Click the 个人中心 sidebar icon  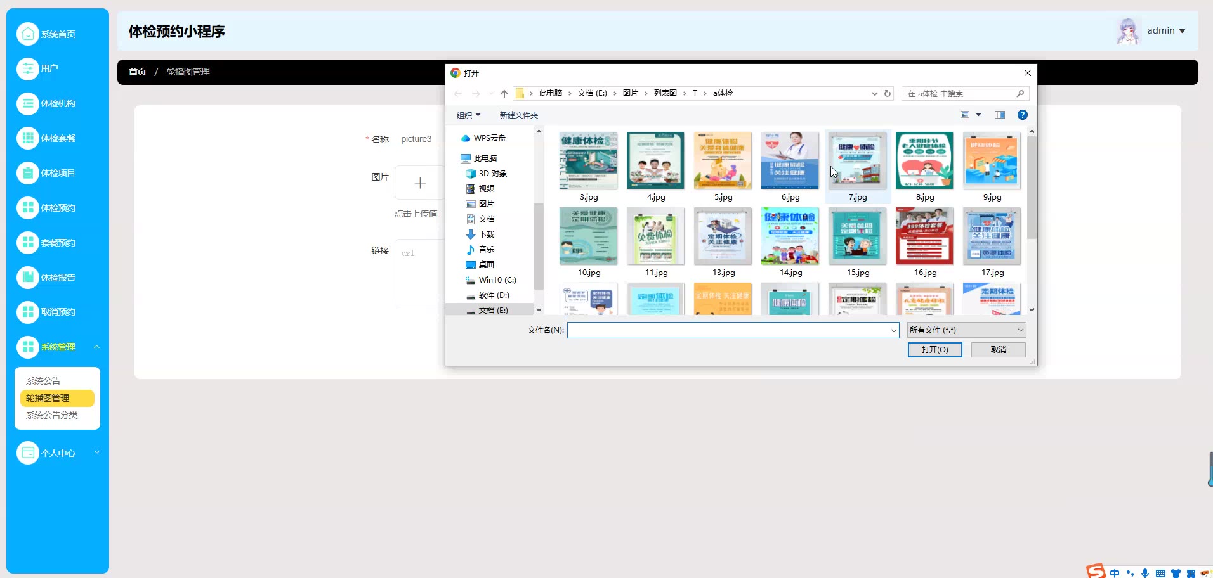(x=28, y=453)
